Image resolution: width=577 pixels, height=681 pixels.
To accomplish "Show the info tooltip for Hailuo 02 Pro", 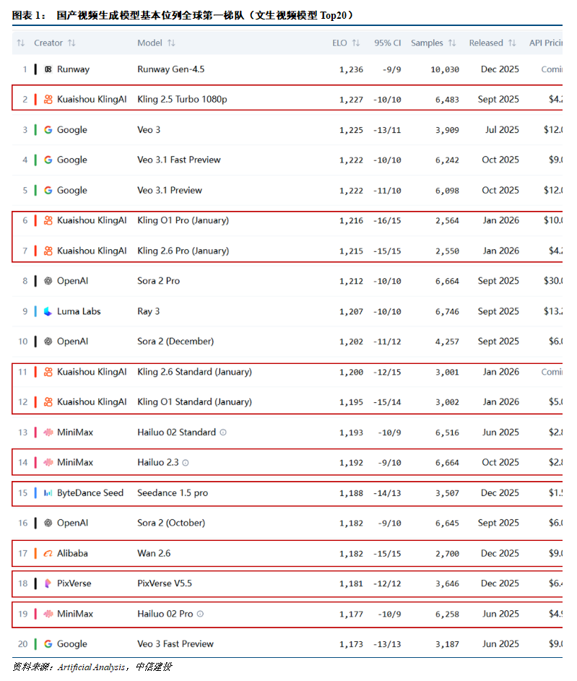I will [200, 614].
